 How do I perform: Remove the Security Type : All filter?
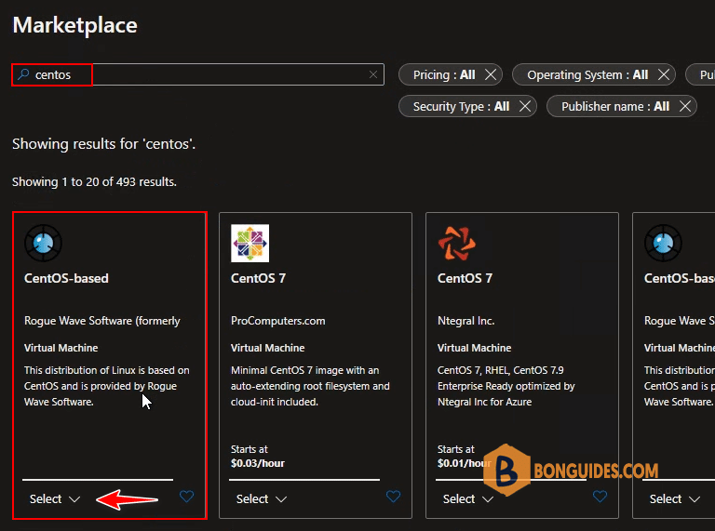tap(525, 106)
